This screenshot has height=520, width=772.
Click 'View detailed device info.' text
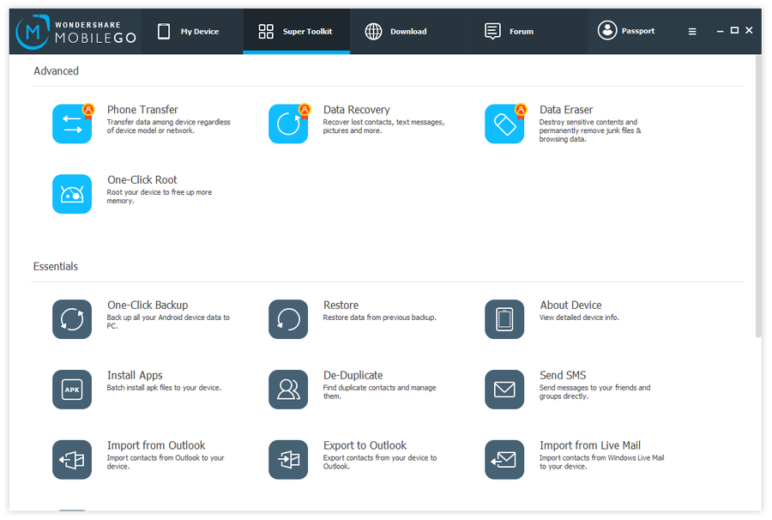click(579, 317)
